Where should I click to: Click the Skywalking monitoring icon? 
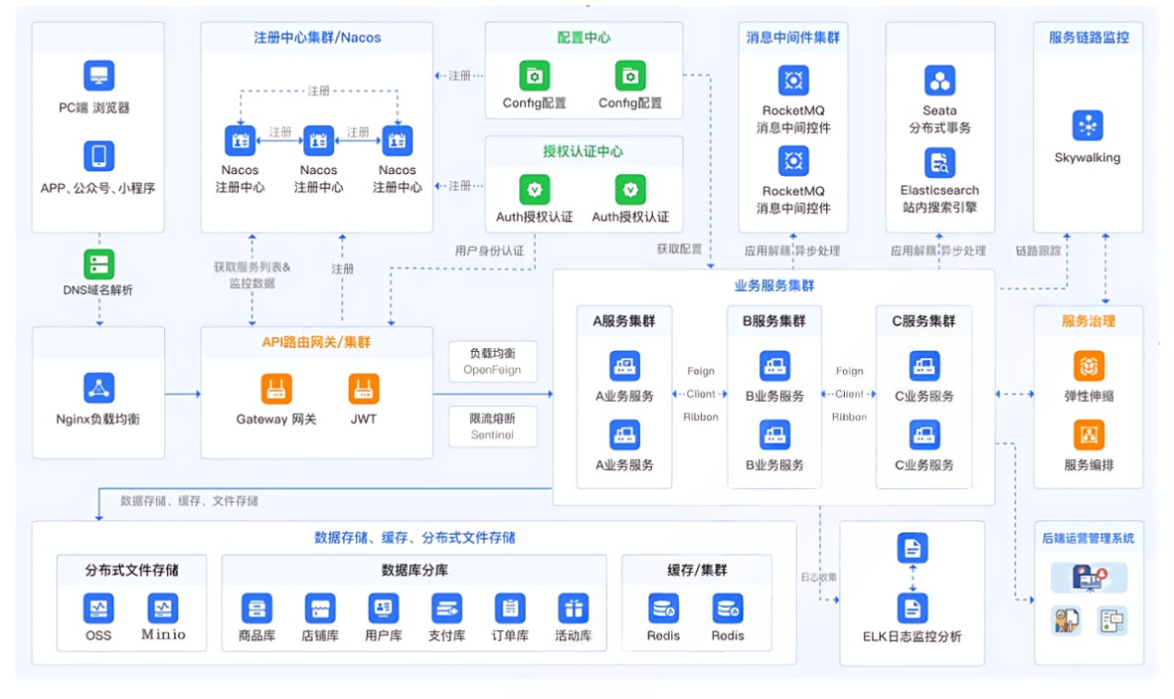pyautogui.click(x=1088, y=125)
